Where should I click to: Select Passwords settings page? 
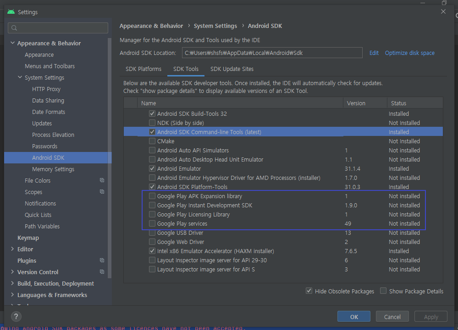[x=44, y=146]
